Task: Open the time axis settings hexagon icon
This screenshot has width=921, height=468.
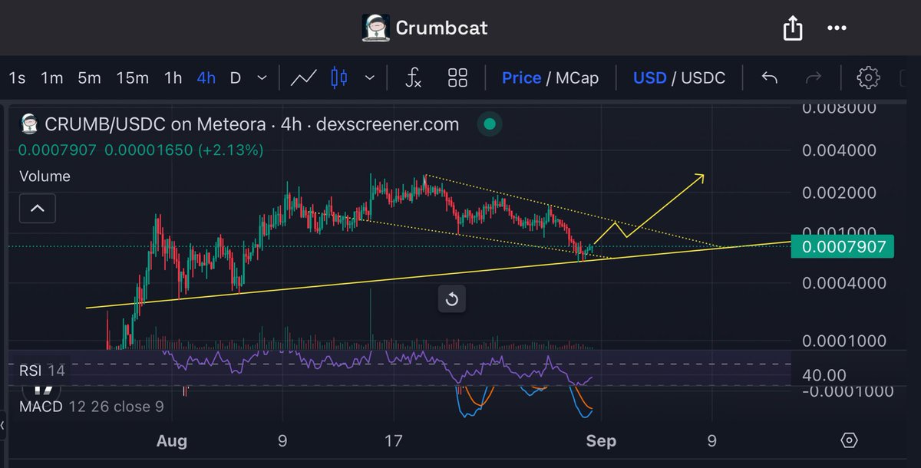Action: click(x=850, y=440)
